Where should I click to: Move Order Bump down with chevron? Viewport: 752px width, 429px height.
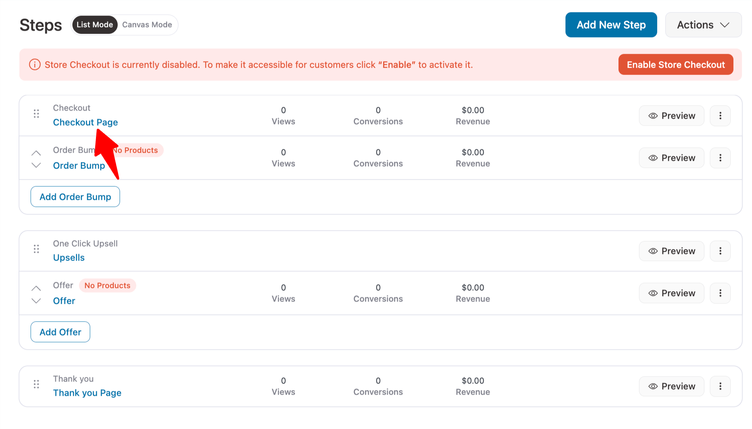(36, 165)
